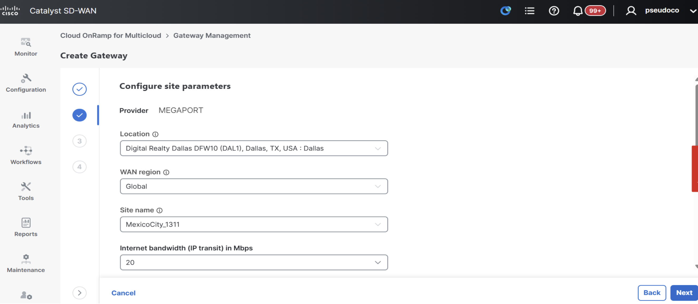
Task: Open the Configuration sidebar menu
Action: click(x=26, y=83)
